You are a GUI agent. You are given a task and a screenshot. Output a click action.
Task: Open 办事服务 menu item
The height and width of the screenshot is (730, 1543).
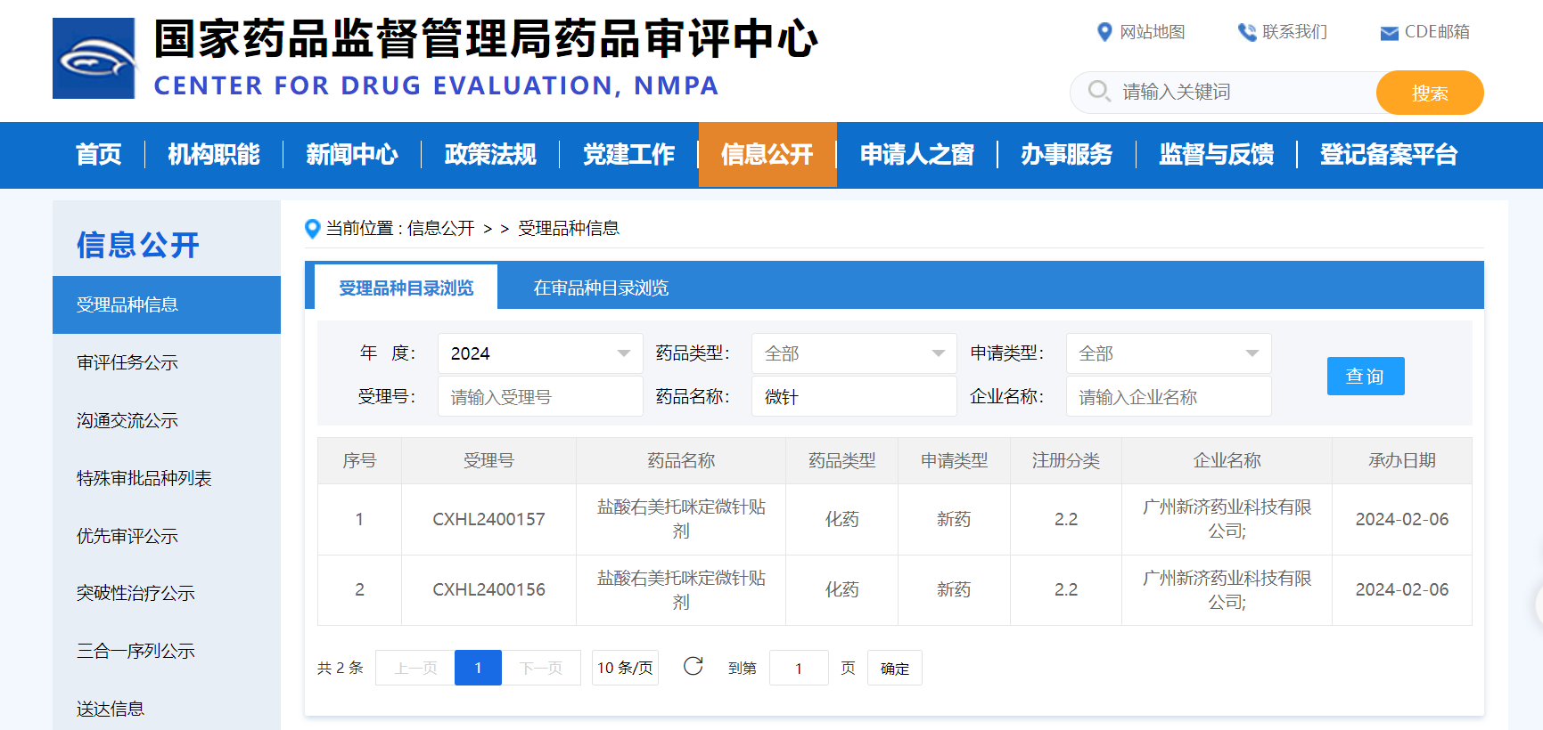coord(1067,154)
